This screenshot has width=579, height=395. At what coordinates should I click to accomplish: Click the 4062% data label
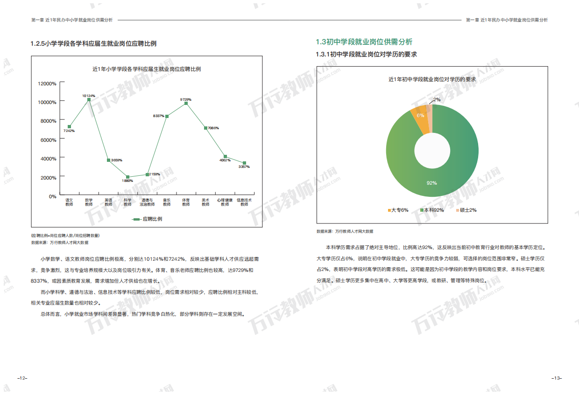pos(225,160)
